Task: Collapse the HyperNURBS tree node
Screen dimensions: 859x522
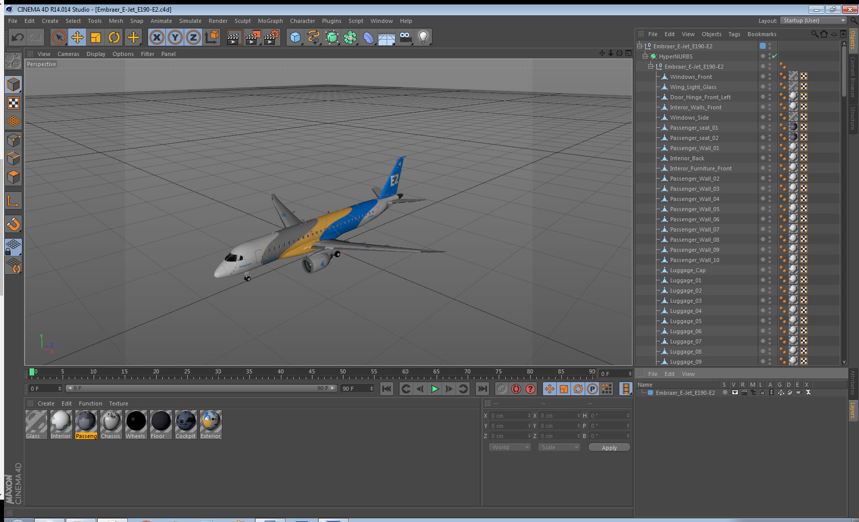Action: [645, 56]
